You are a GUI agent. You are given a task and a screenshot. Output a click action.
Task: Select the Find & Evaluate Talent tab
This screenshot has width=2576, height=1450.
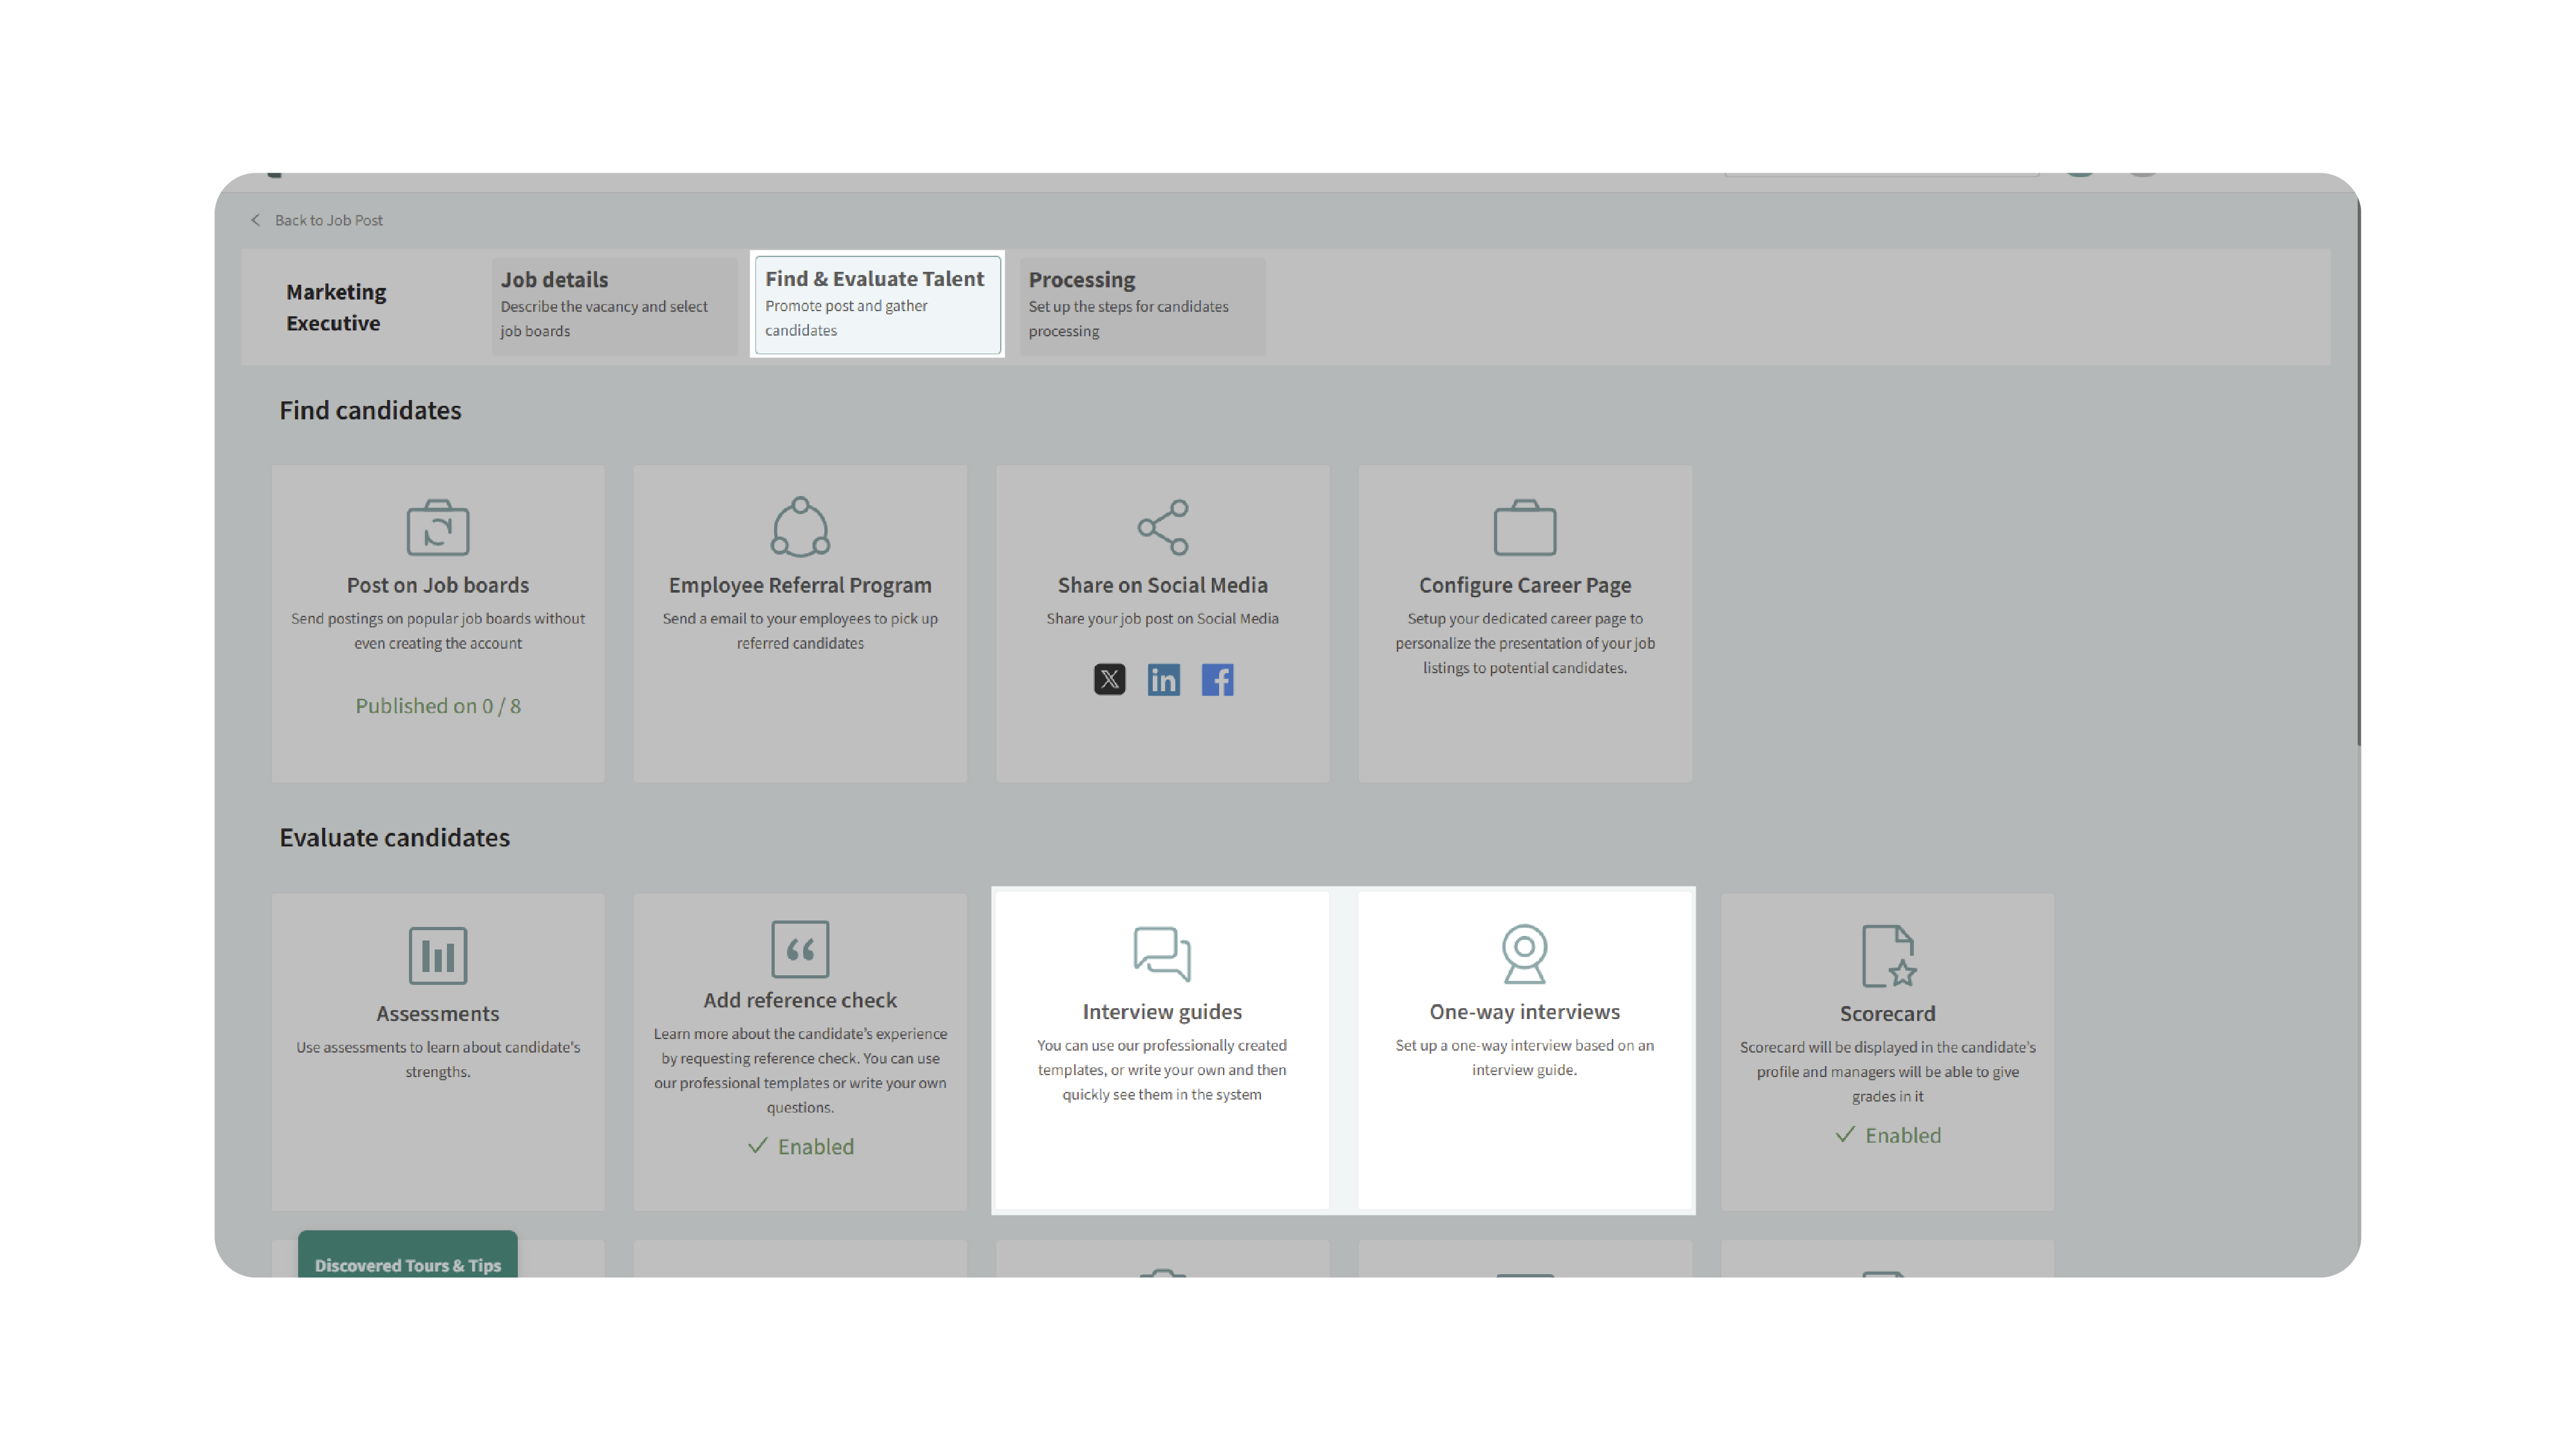(876, 303)
